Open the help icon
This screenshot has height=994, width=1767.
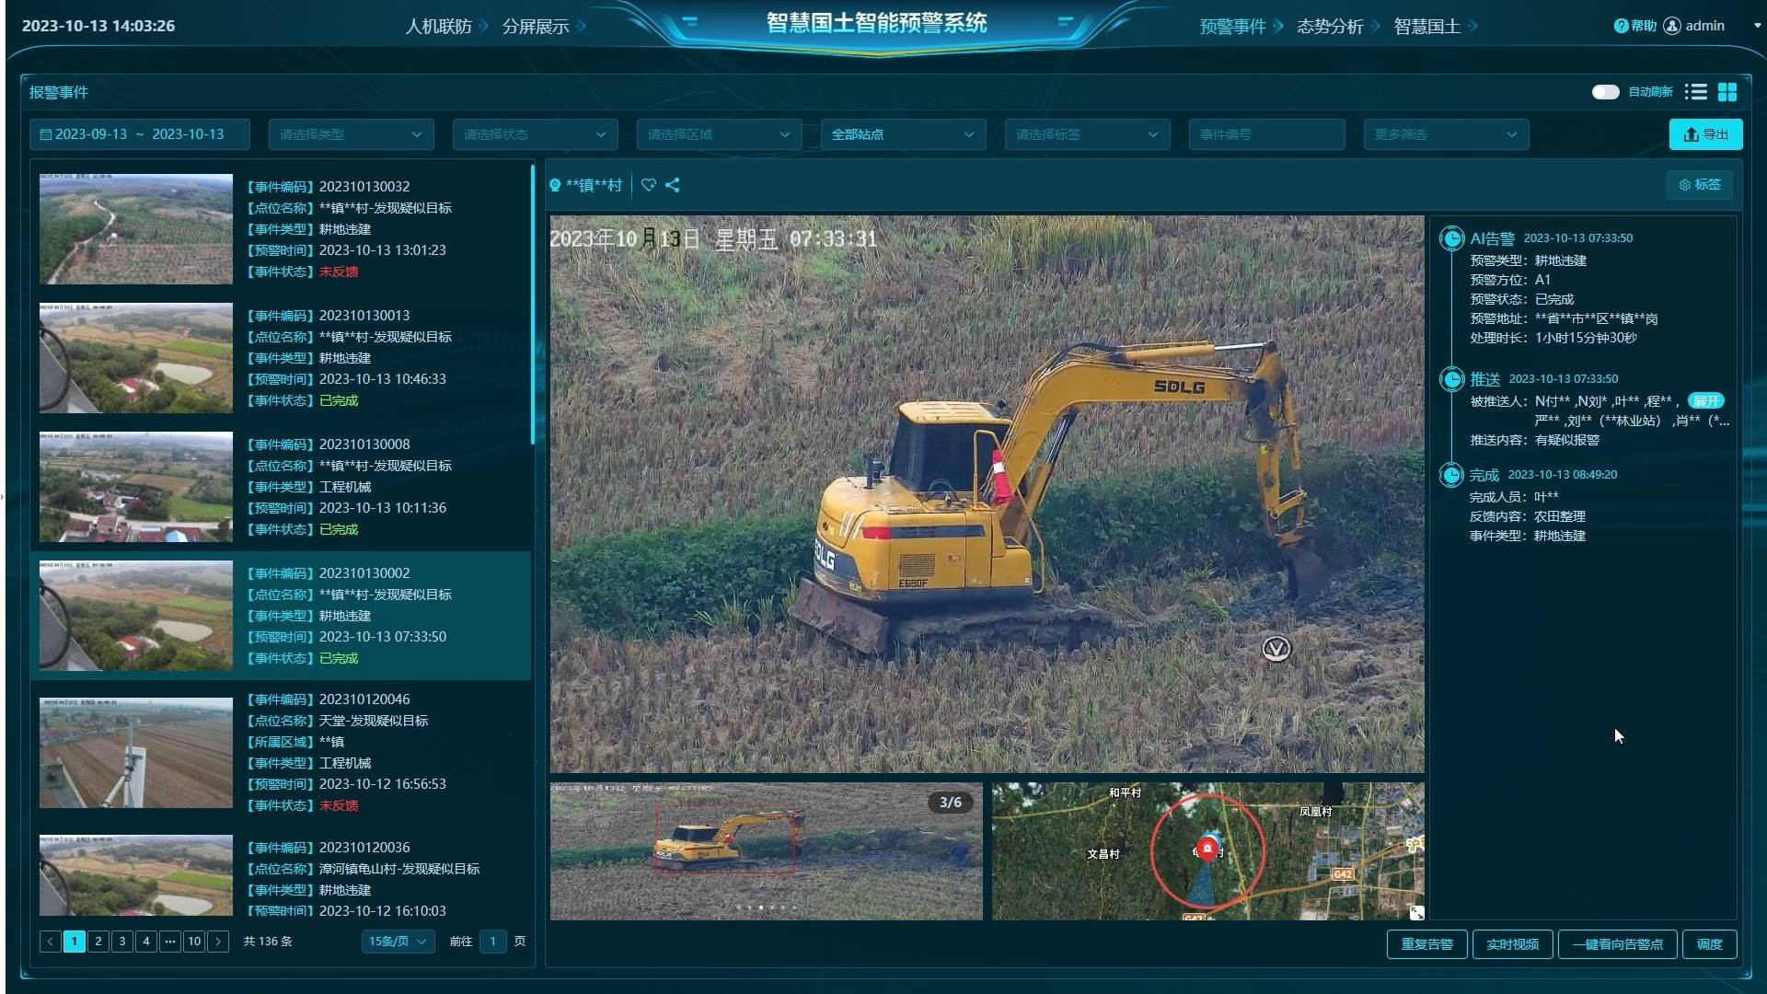1621,26
